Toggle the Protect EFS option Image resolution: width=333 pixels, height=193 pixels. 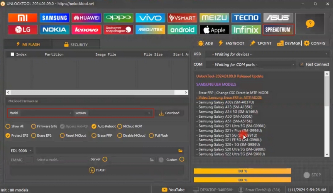(x=8, y=135)
